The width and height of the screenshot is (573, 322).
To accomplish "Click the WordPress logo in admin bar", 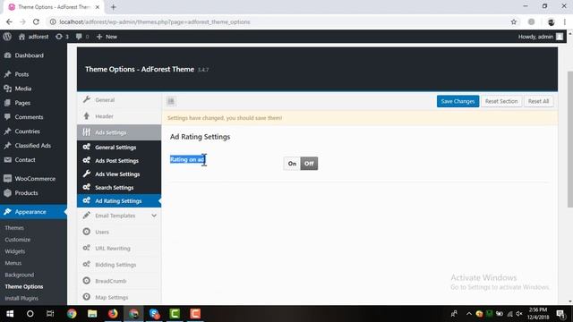I will [x=7, y=37].
